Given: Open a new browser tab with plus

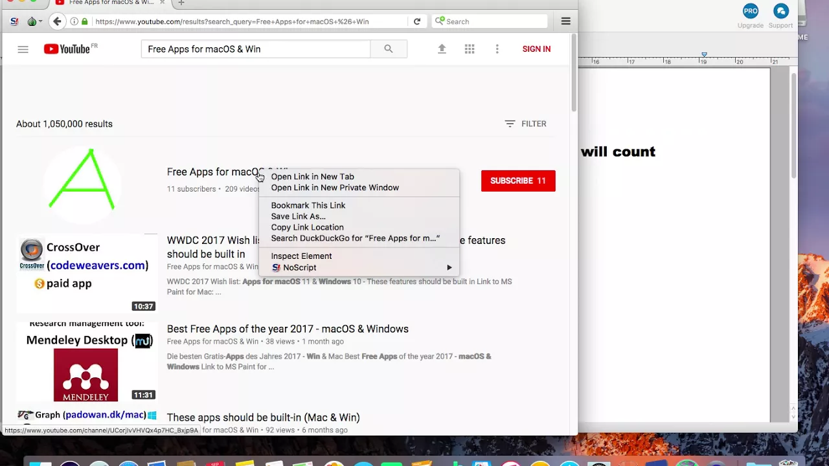Looking at the screenshot, I should click(x=181, y=3).
